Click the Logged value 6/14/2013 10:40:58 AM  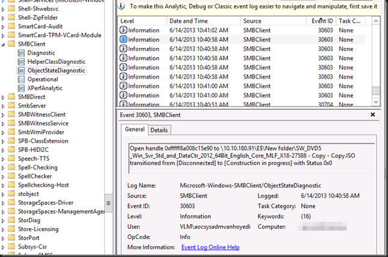(x=330, y=196)
